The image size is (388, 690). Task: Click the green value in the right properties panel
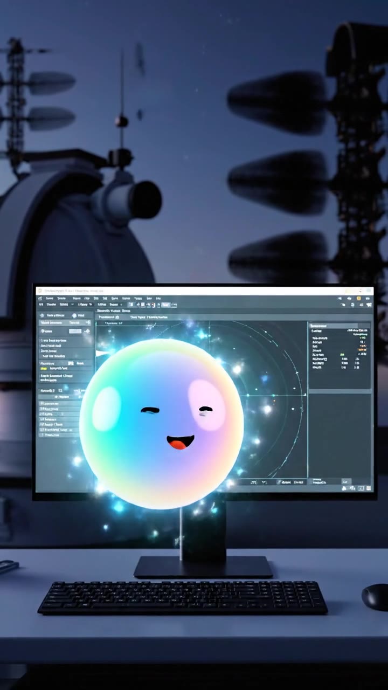(343, 355)
